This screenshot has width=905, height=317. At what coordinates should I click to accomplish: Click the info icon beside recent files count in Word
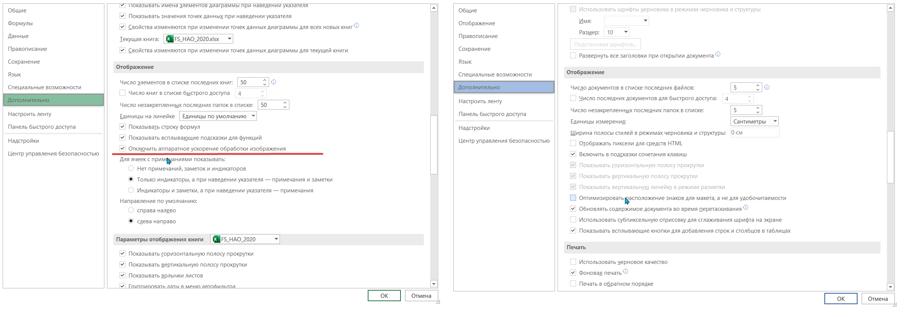[x=767, y=87]
